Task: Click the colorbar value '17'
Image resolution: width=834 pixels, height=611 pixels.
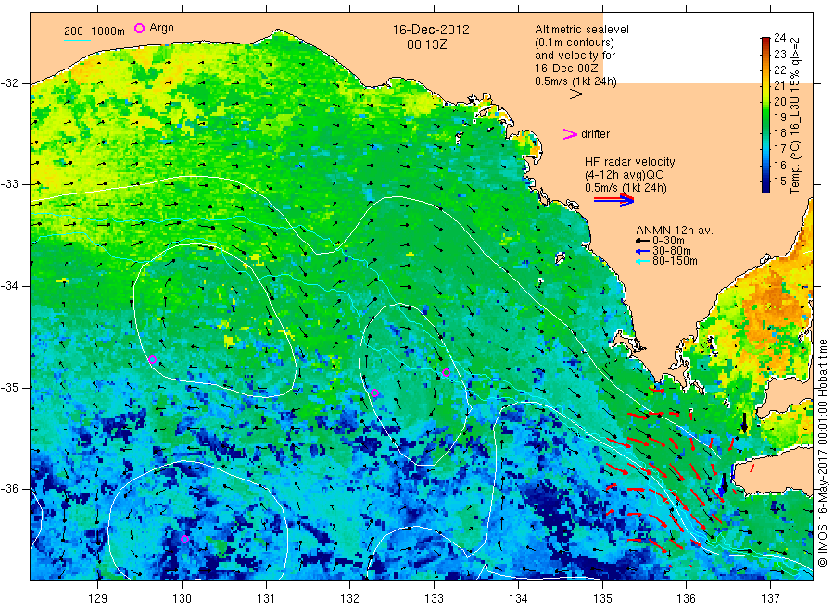Action: point(779,149)
